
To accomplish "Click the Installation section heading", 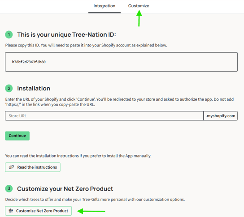I will coord(34,88).
